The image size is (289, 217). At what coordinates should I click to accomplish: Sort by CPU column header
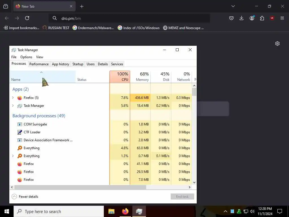[120, 77]
